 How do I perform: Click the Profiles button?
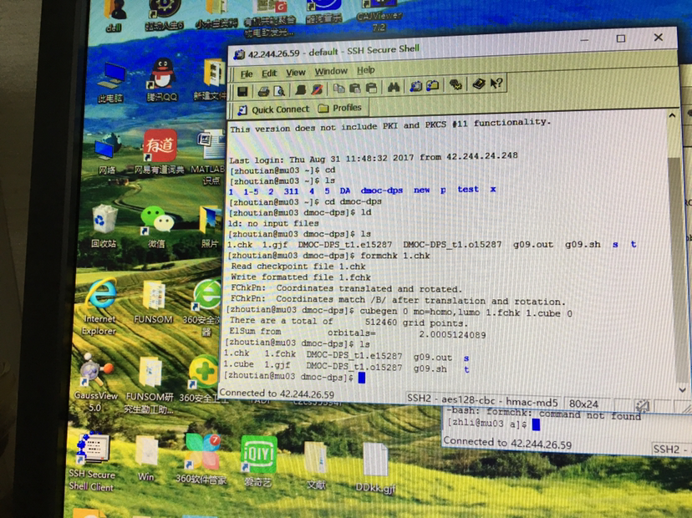[x=340, y=108]
